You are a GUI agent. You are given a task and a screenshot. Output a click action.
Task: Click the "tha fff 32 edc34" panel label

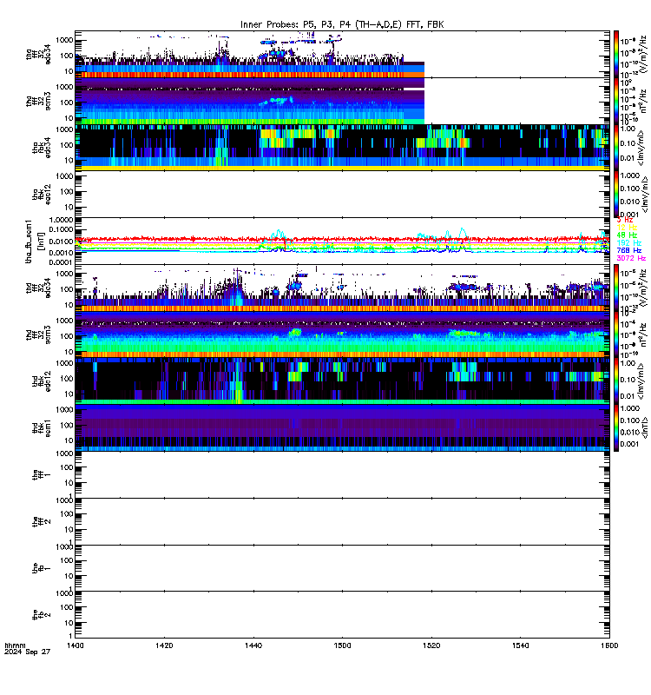tap(38, 55)
